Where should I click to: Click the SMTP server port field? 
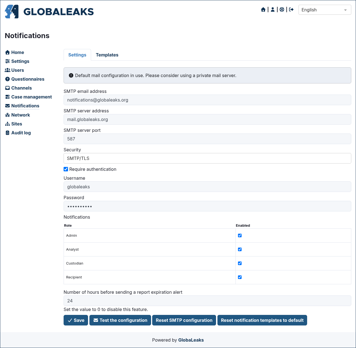coord(207,139)
